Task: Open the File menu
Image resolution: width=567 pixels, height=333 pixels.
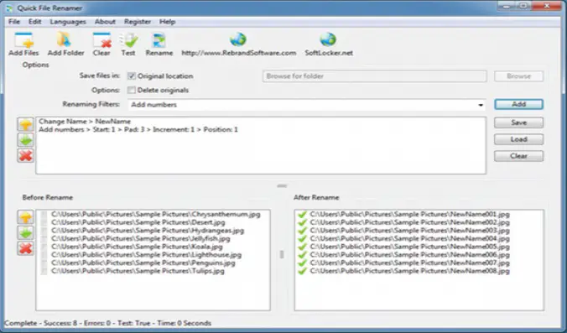Action: [x=14, y=22]
